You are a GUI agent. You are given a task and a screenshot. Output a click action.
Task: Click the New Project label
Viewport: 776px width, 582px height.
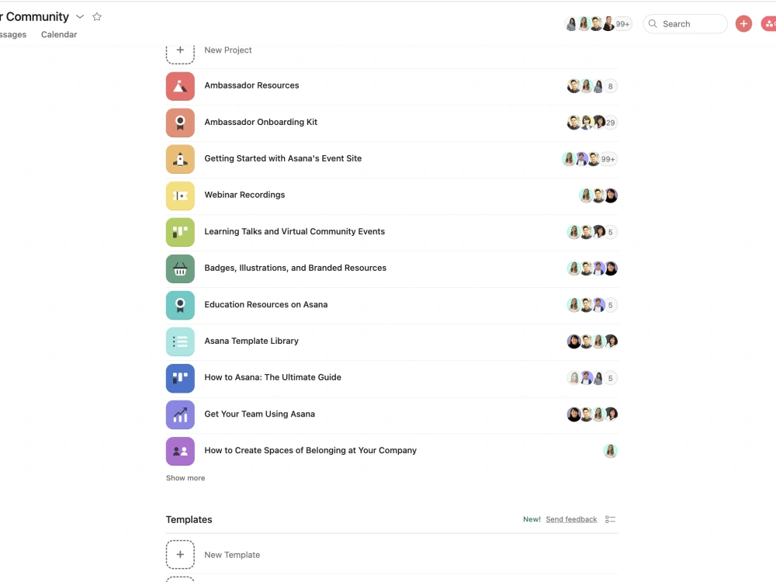[227, 50]
